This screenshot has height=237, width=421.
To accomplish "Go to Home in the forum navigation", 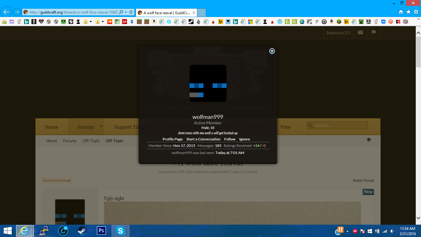I will tap(51, 127).
